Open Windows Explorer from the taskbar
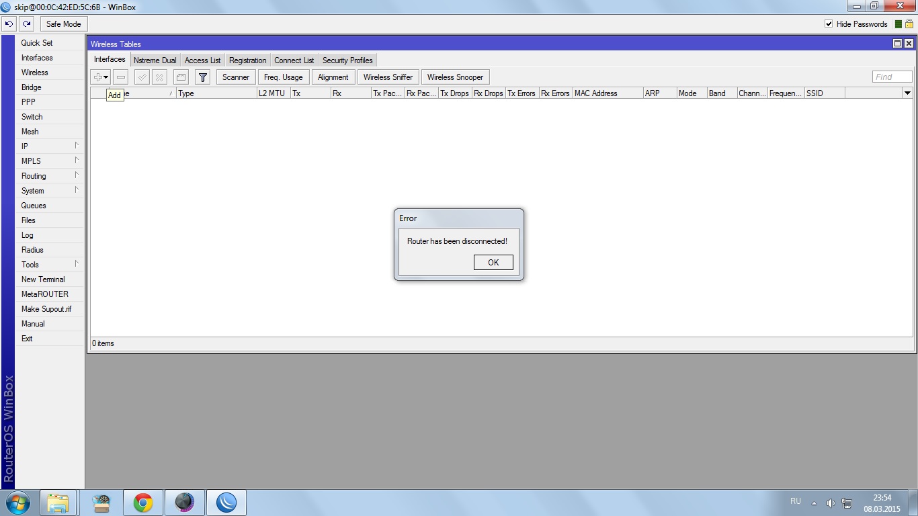The height and width of the screenshot is (516, 918). click(x=58, y=503)
